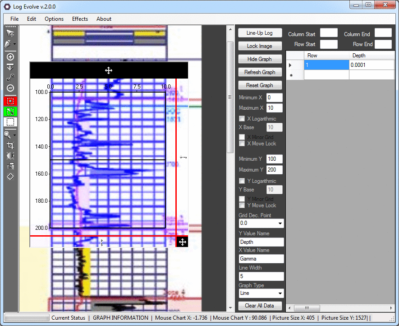The height and width of the screenshot is (326, 399).
Task: Open the Effects menu
Action: (x=80, y=19)
